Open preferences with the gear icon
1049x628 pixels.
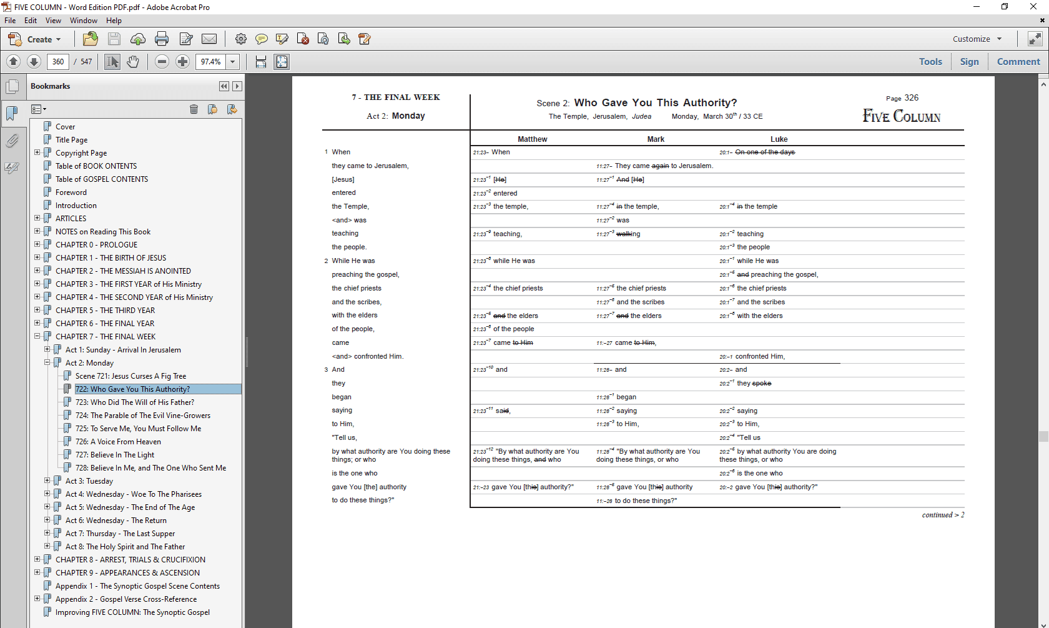(x=240, y=39)
